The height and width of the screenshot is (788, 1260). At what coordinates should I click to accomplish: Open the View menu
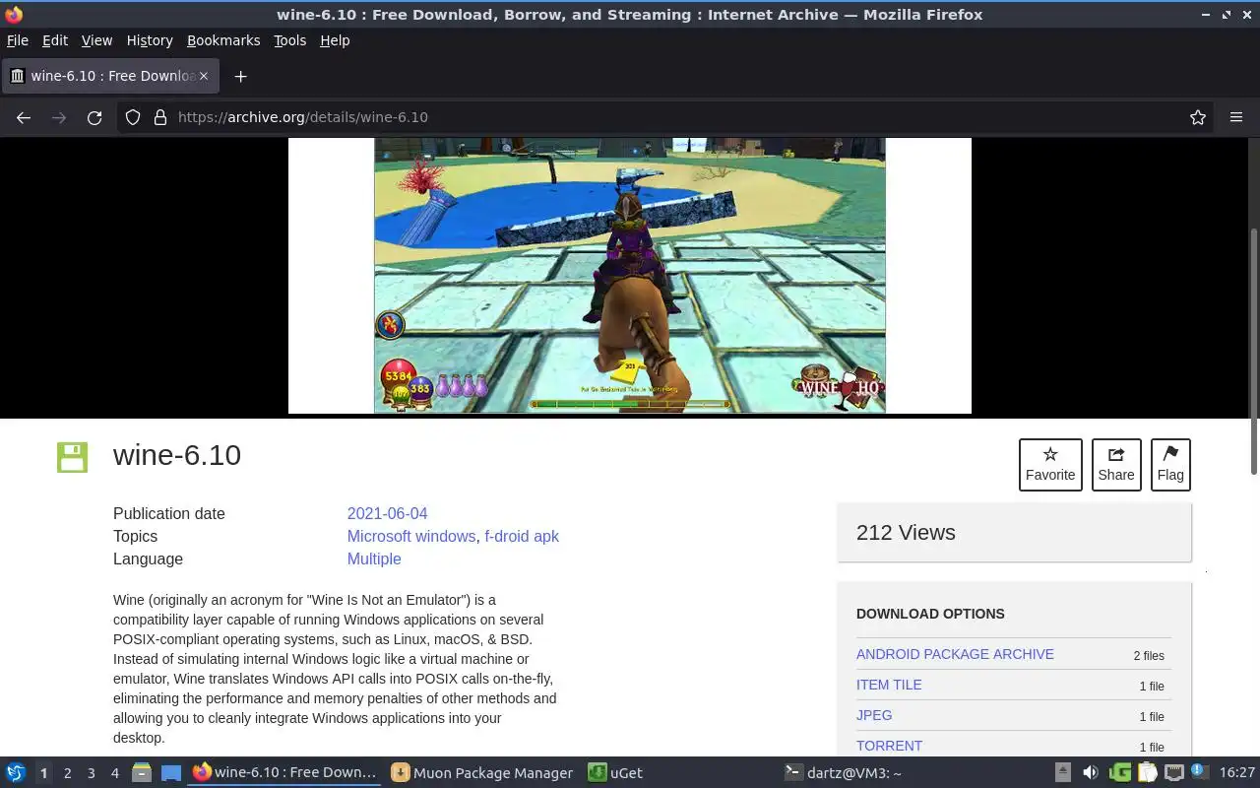tap(96, 40)
